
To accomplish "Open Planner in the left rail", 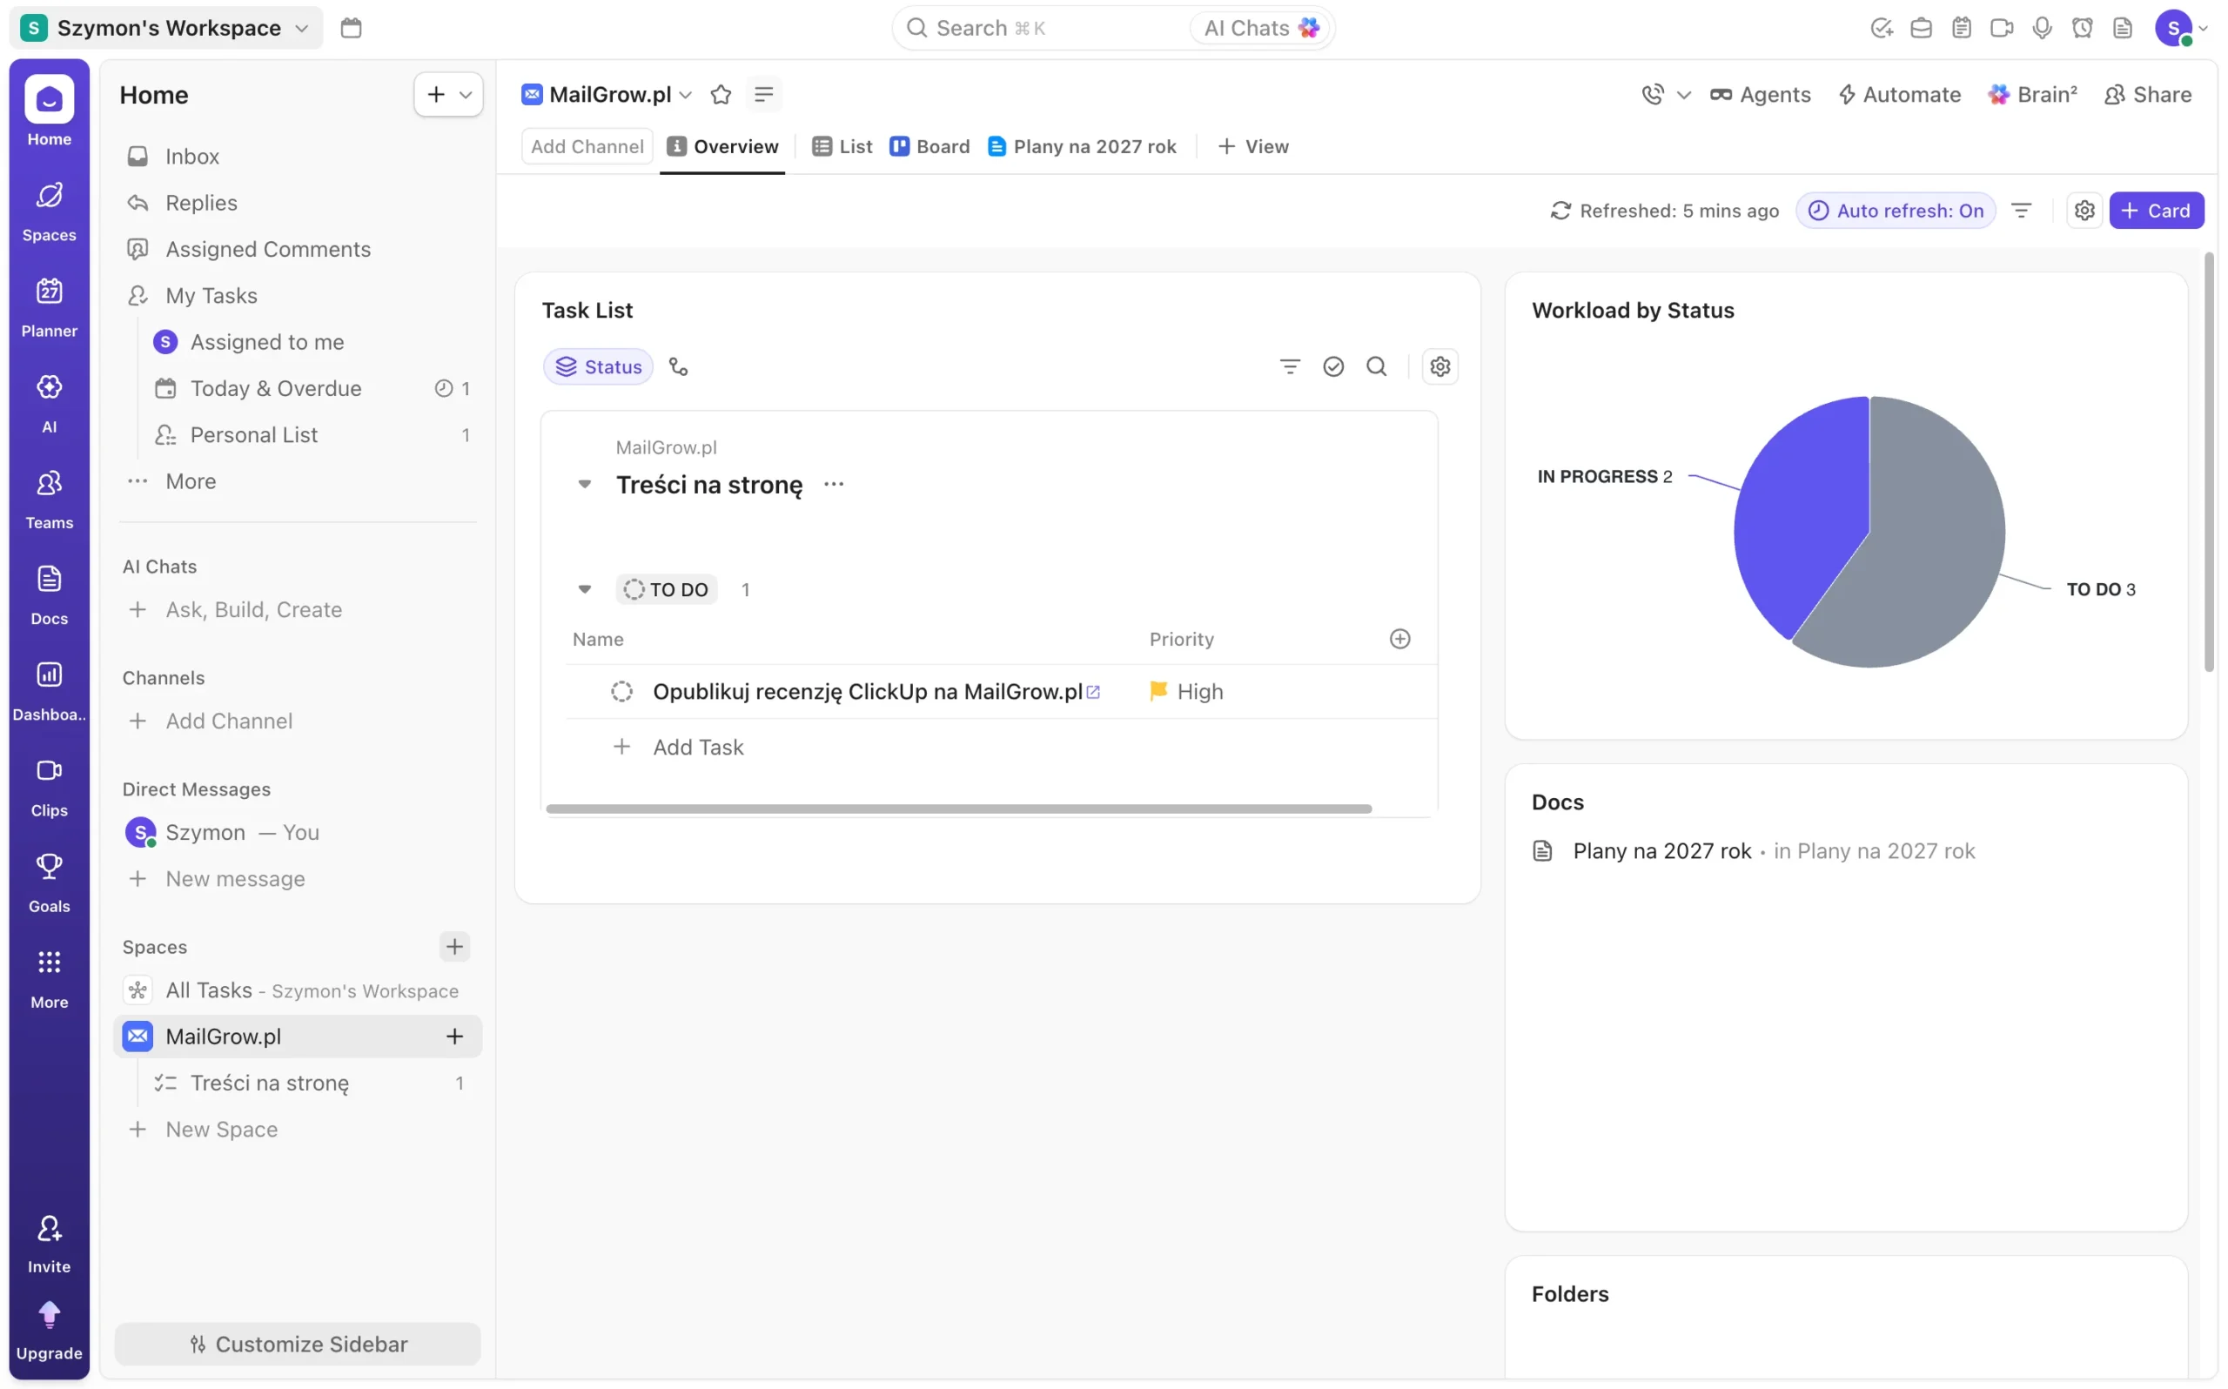I will pos(50,307).
